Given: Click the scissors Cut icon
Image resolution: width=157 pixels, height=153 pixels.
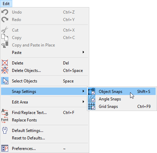Looking at the screenshot, I should tap(5, 30).
